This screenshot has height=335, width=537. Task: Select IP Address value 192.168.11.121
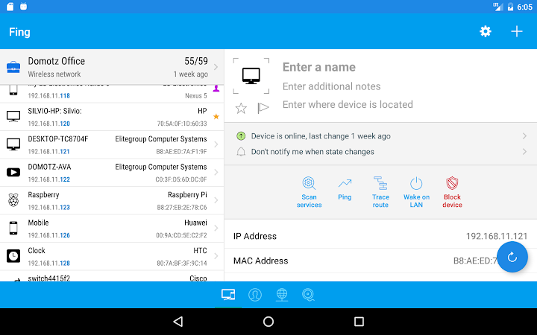click(497, 236)
